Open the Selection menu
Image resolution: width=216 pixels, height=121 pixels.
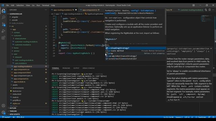[x=20, y=5]
